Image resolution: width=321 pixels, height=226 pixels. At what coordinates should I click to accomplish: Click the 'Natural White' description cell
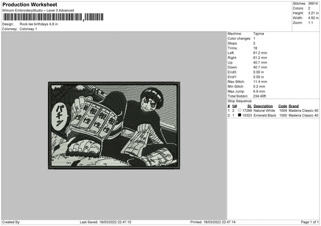[264, 110]
